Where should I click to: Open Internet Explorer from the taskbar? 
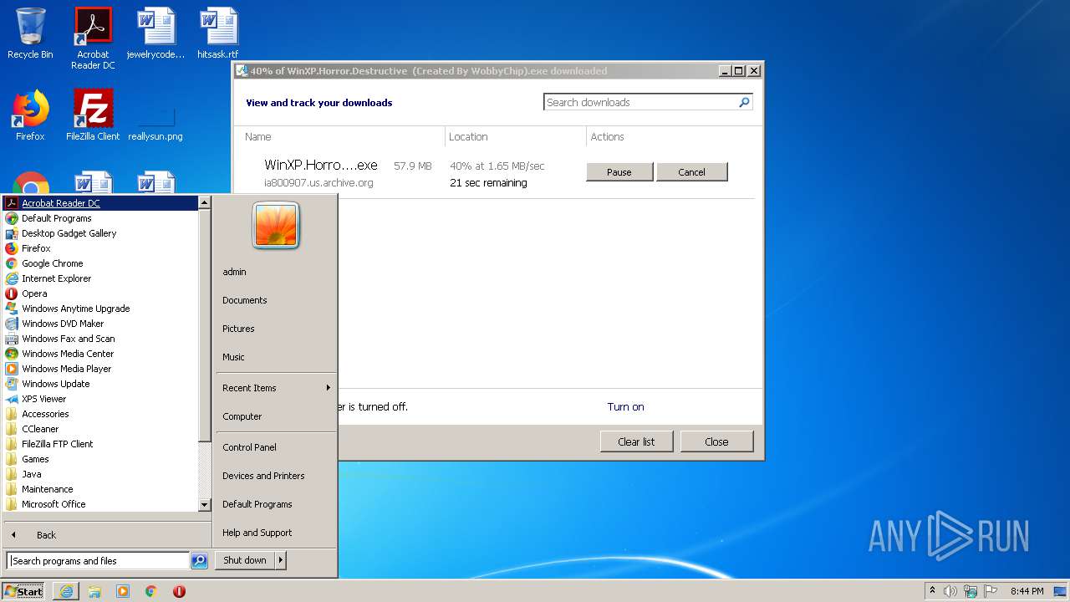tap(66, 591)
